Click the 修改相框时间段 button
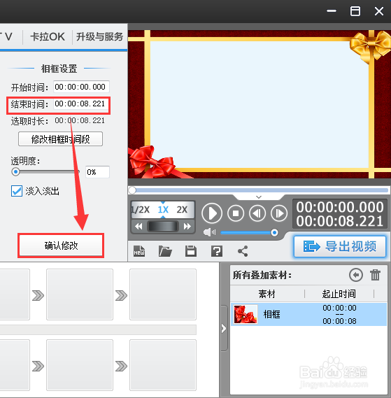This screenshot has width=391, height=398. point(60,138)
